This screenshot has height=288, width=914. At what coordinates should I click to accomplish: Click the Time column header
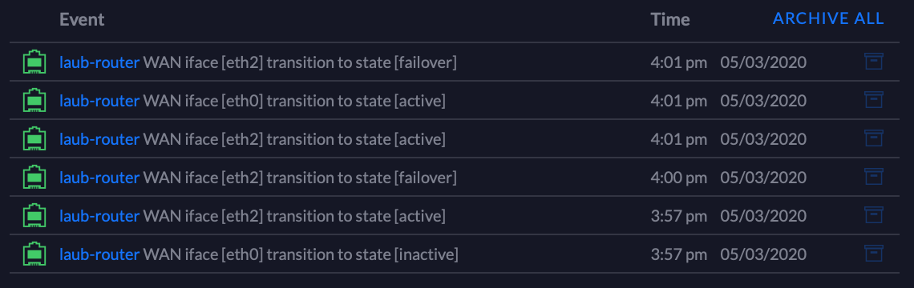pos(670,19)
